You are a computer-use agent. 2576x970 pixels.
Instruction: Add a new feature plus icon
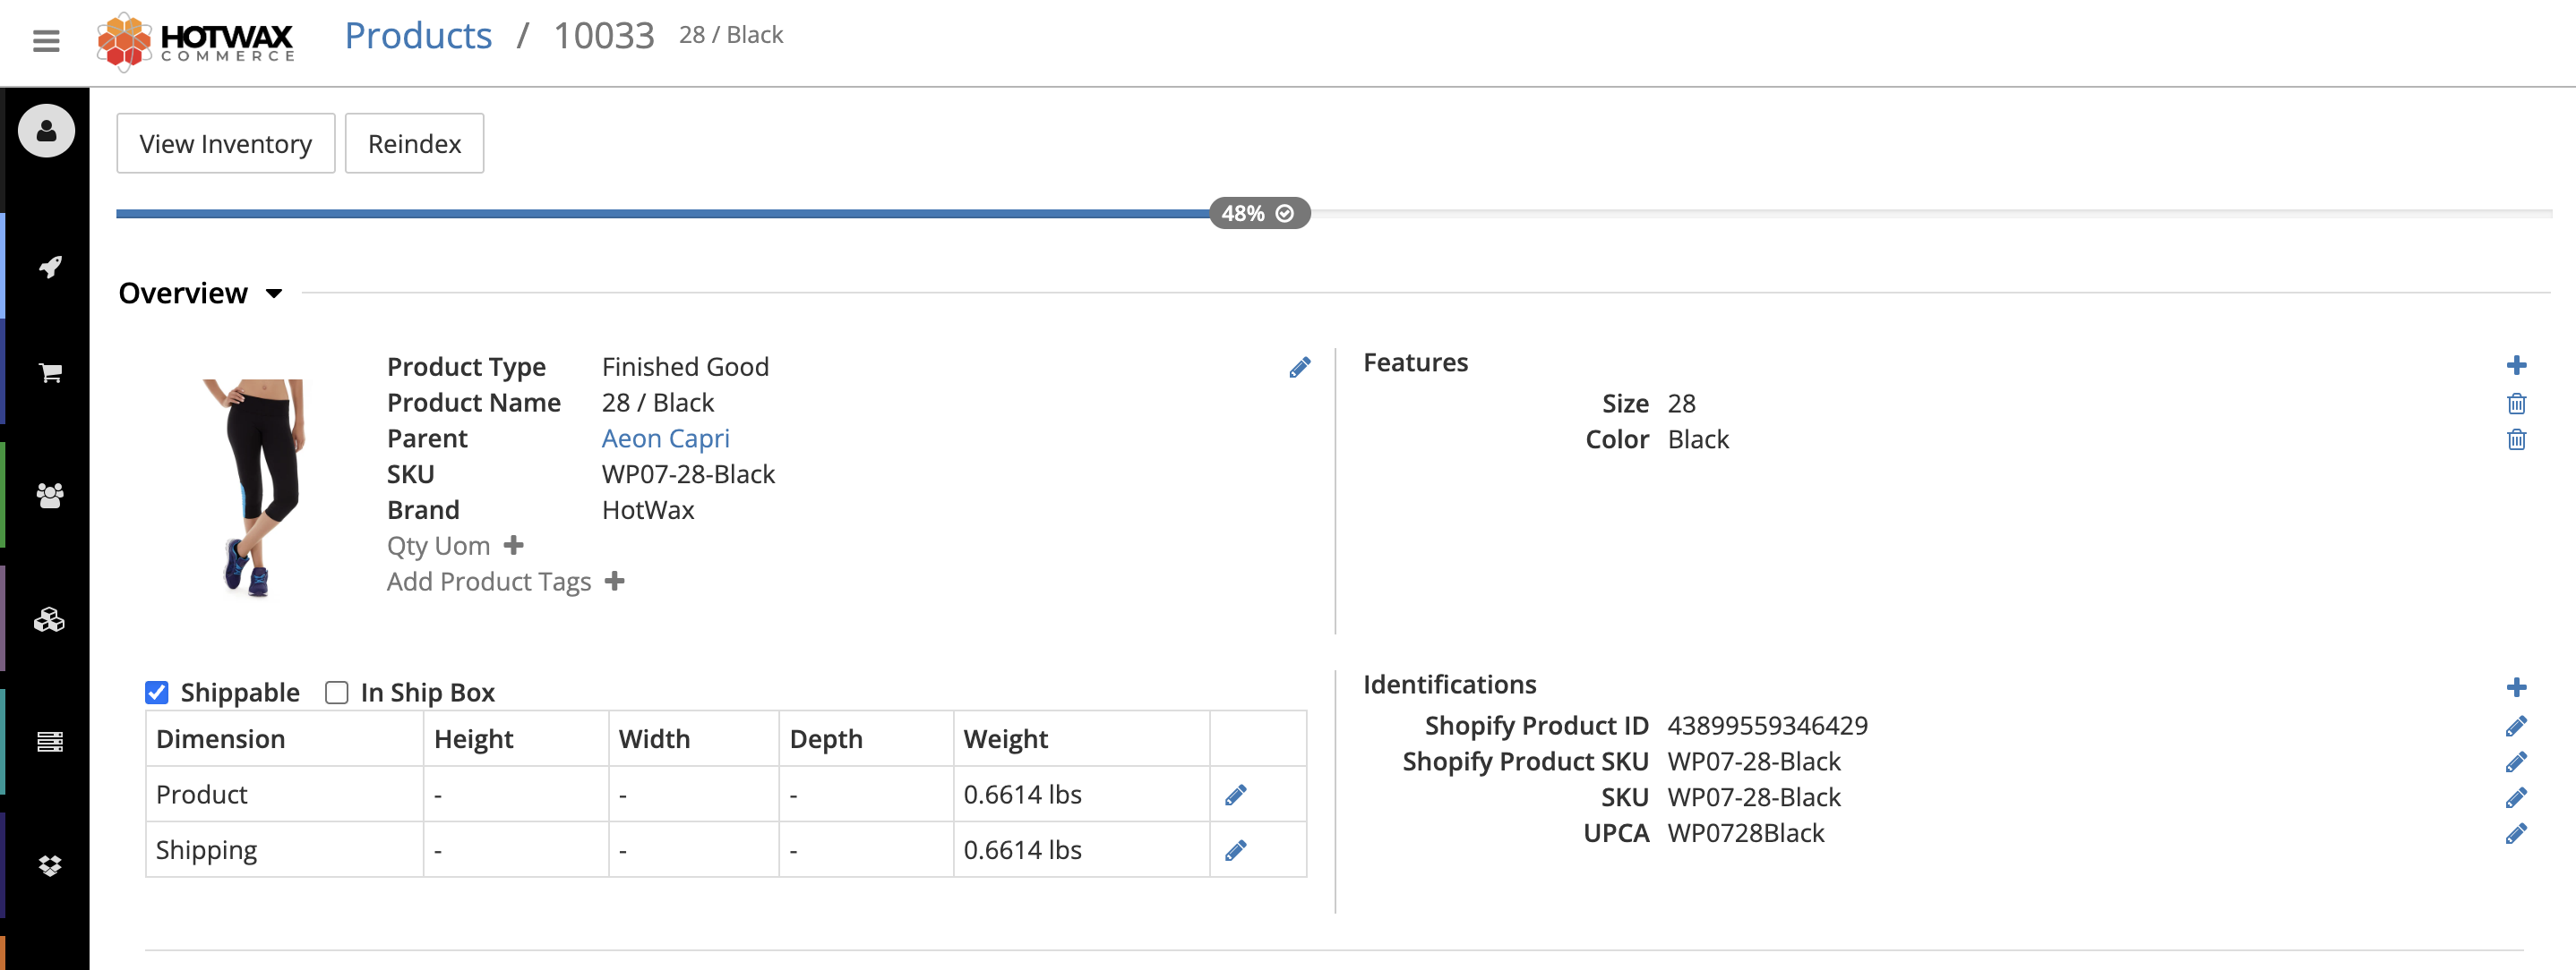[2516, 364]
